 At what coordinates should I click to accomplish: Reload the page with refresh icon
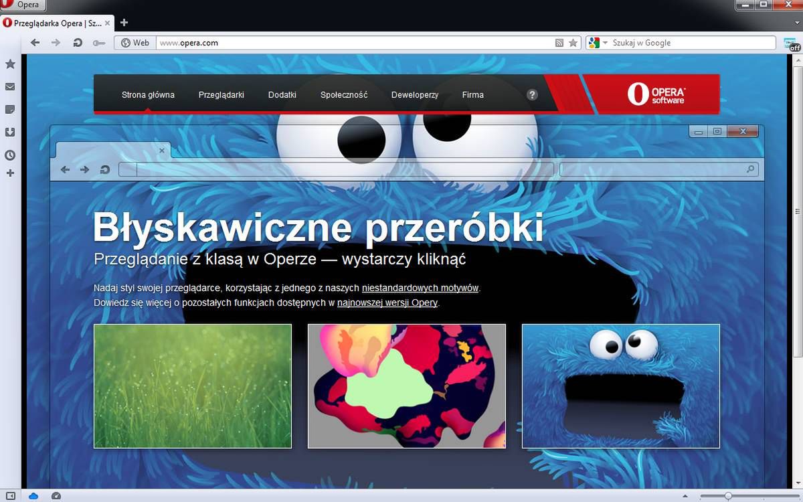[78, 43]
